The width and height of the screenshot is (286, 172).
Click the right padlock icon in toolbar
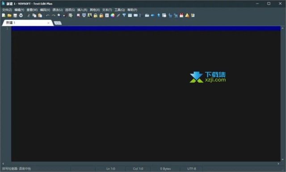101,16
